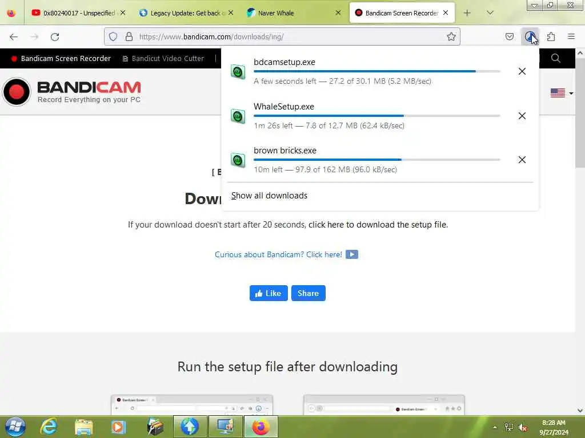
Task: Switch to Firefox in the taskbar
Action: (261, 427)
